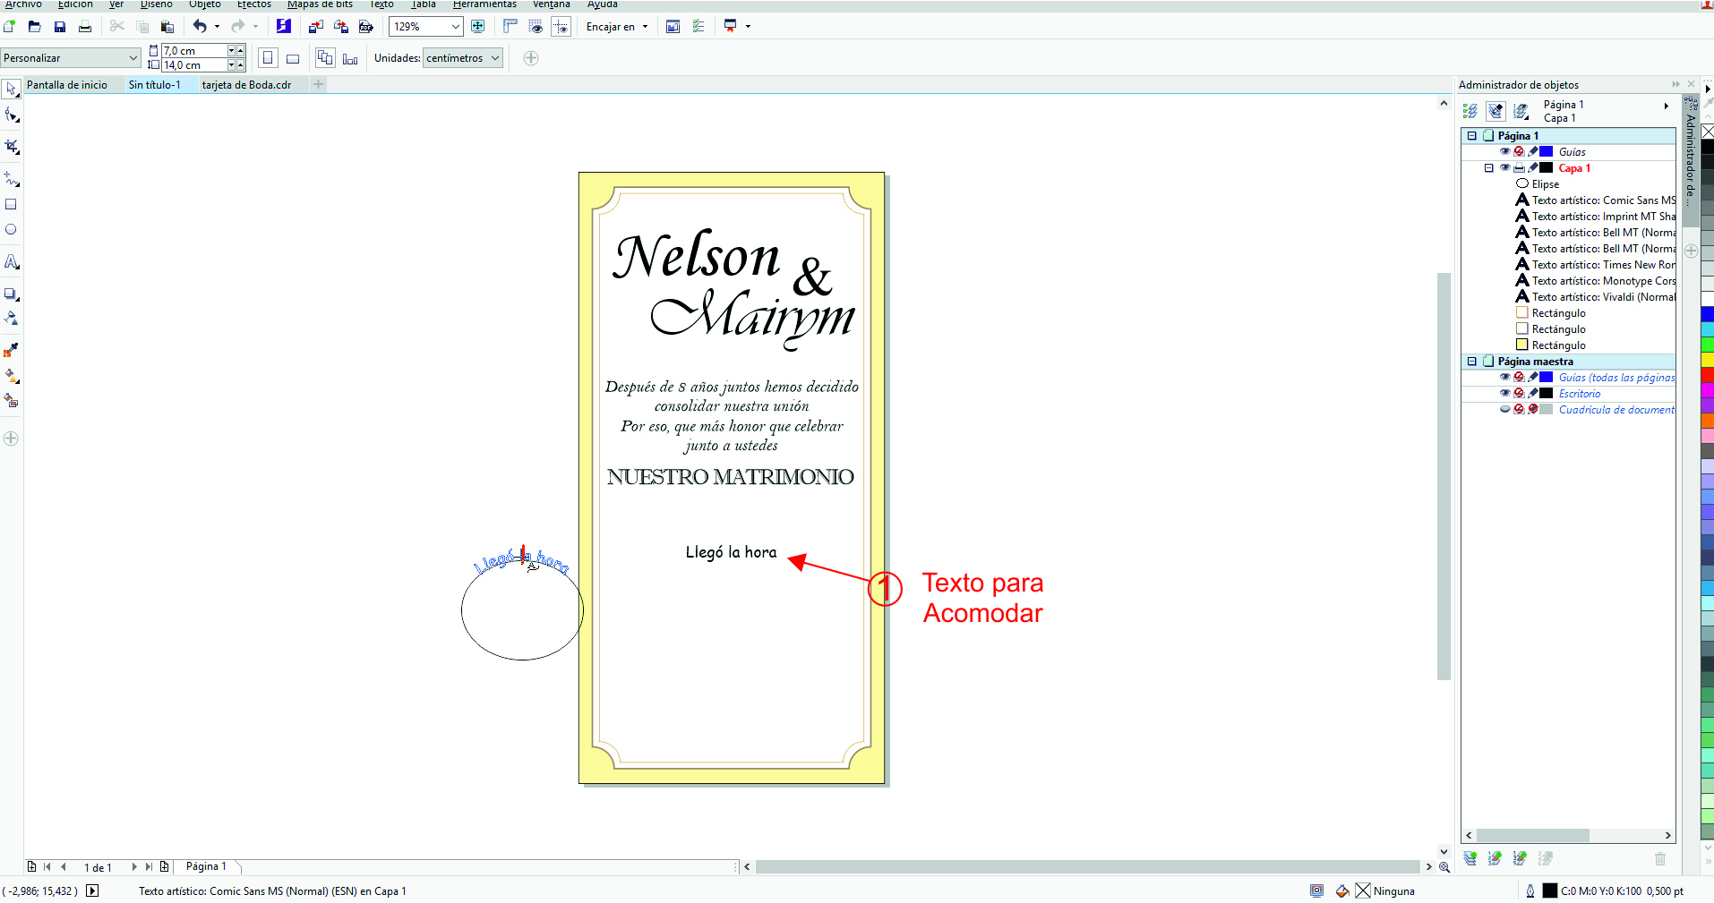The image size is (1714, 903).
Task: Toggle visibility of Cuadrícula de documento
Action: coord(1504,409)
